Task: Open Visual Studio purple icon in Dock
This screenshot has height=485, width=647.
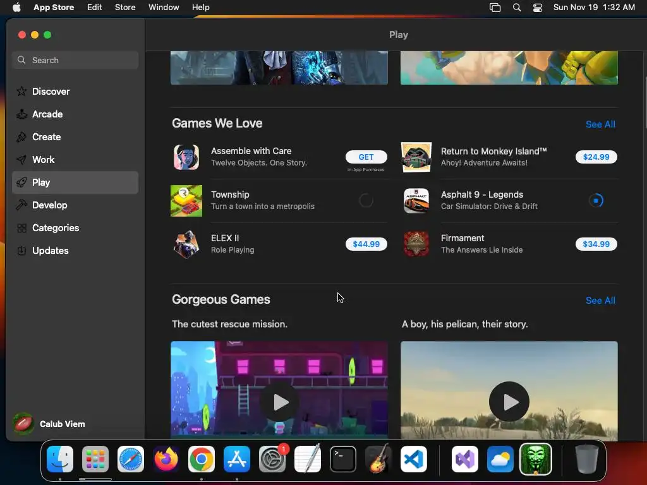Action: pyautogui.click(x=465, y=459)
